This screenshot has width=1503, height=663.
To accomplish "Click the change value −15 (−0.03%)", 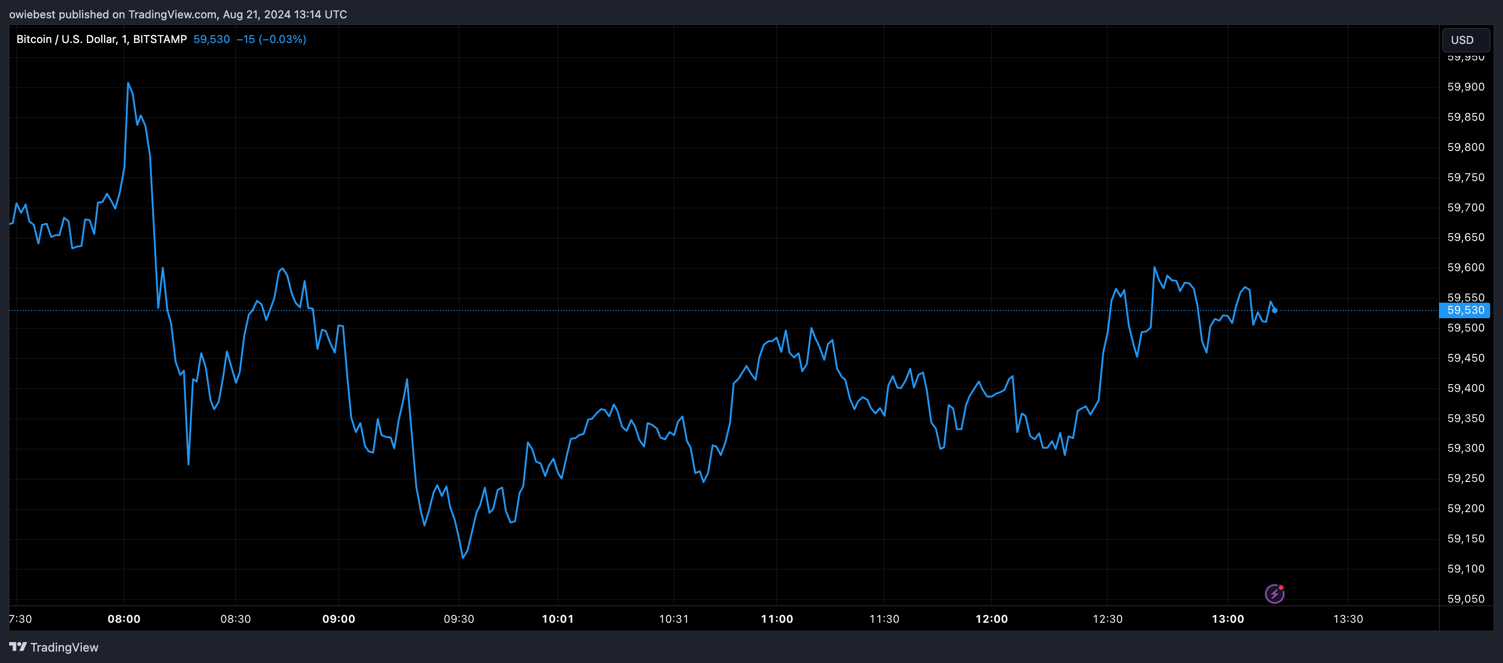I will 272,39.
